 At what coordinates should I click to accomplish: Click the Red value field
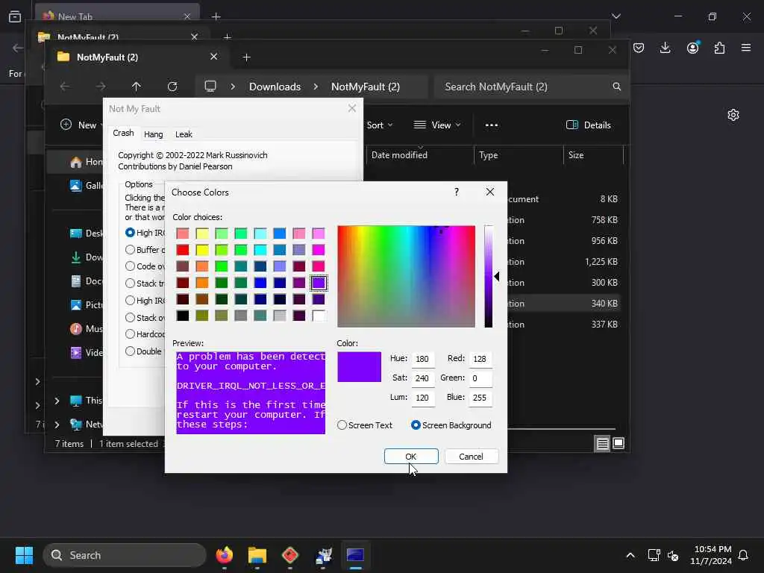coord(480,359)
